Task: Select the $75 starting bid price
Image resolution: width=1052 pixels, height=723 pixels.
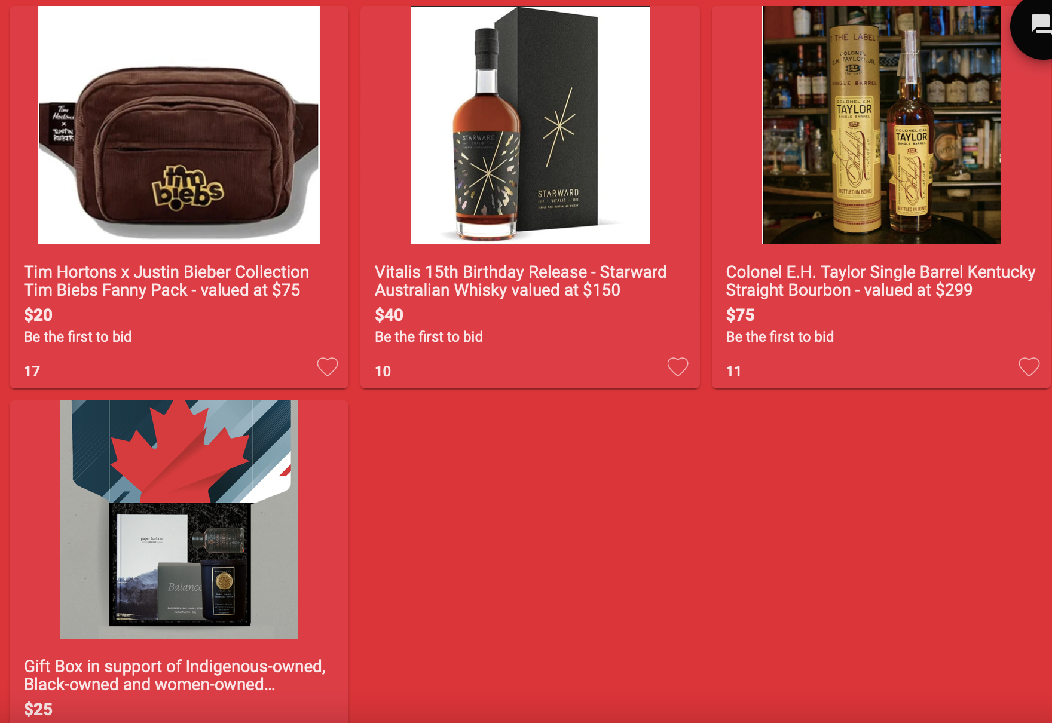Action: 740,315
